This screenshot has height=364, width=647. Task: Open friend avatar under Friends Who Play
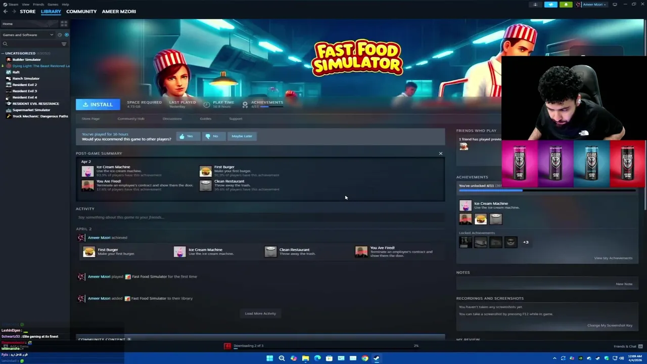tap(464, 147)
